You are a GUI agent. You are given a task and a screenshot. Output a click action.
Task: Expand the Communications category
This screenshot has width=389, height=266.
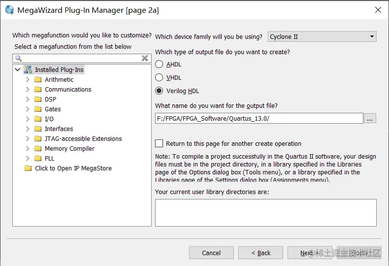[28, 89]
